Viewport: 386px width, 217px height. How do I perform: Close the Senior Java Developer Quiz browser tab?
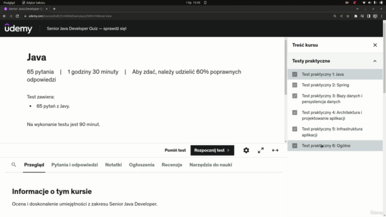point(46,9)
